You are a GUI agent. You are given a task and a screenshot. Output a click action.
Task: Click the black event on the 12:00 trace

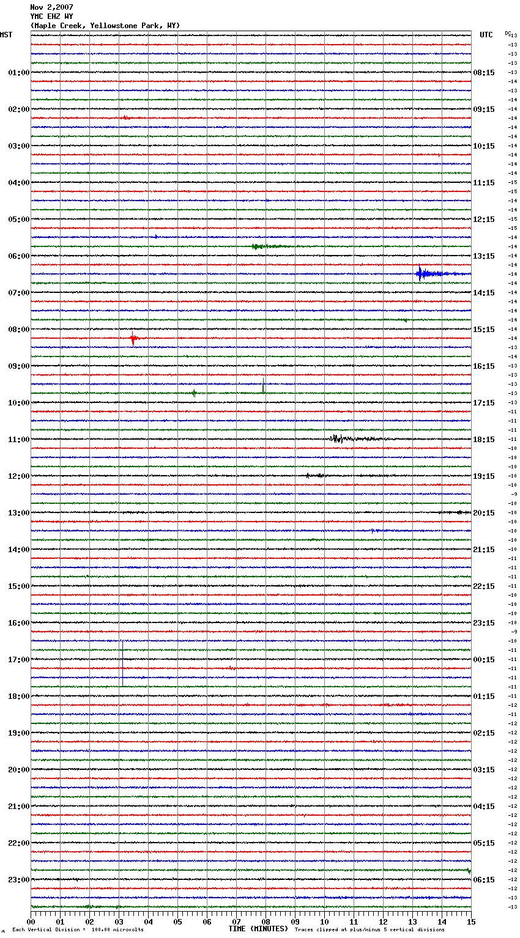click(x=317, y=475)
